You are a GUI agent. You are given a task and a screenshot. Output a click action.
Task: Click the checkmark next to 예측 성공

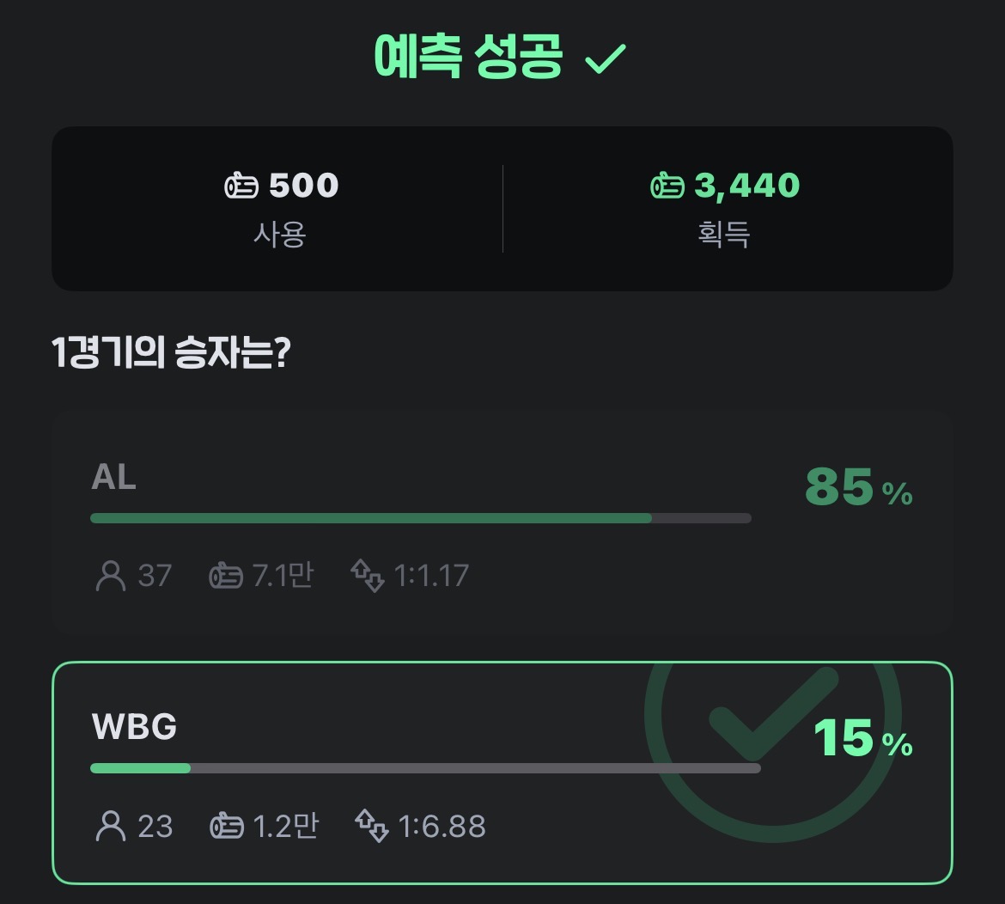click(606, 59)
